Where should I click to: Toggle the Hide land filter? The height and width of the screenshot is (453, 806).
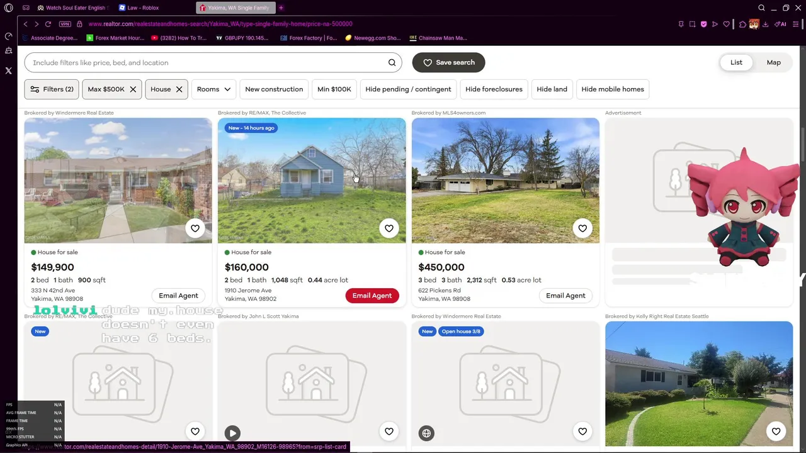[552, 89]
